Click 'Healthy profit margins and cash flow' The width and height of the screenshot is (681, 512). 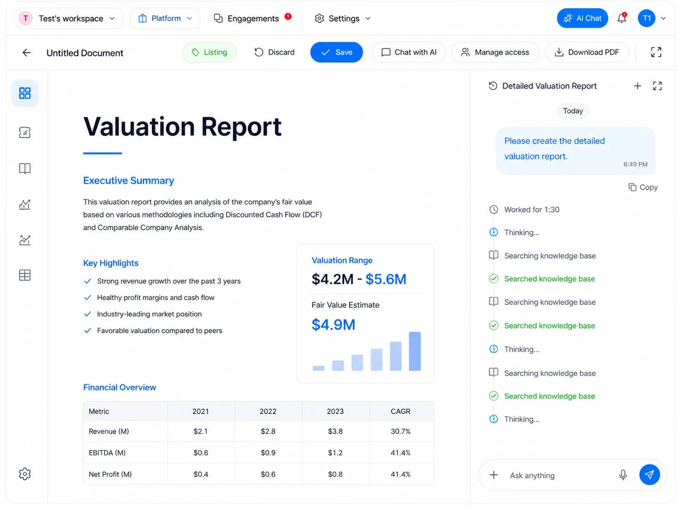coord(155,298)
